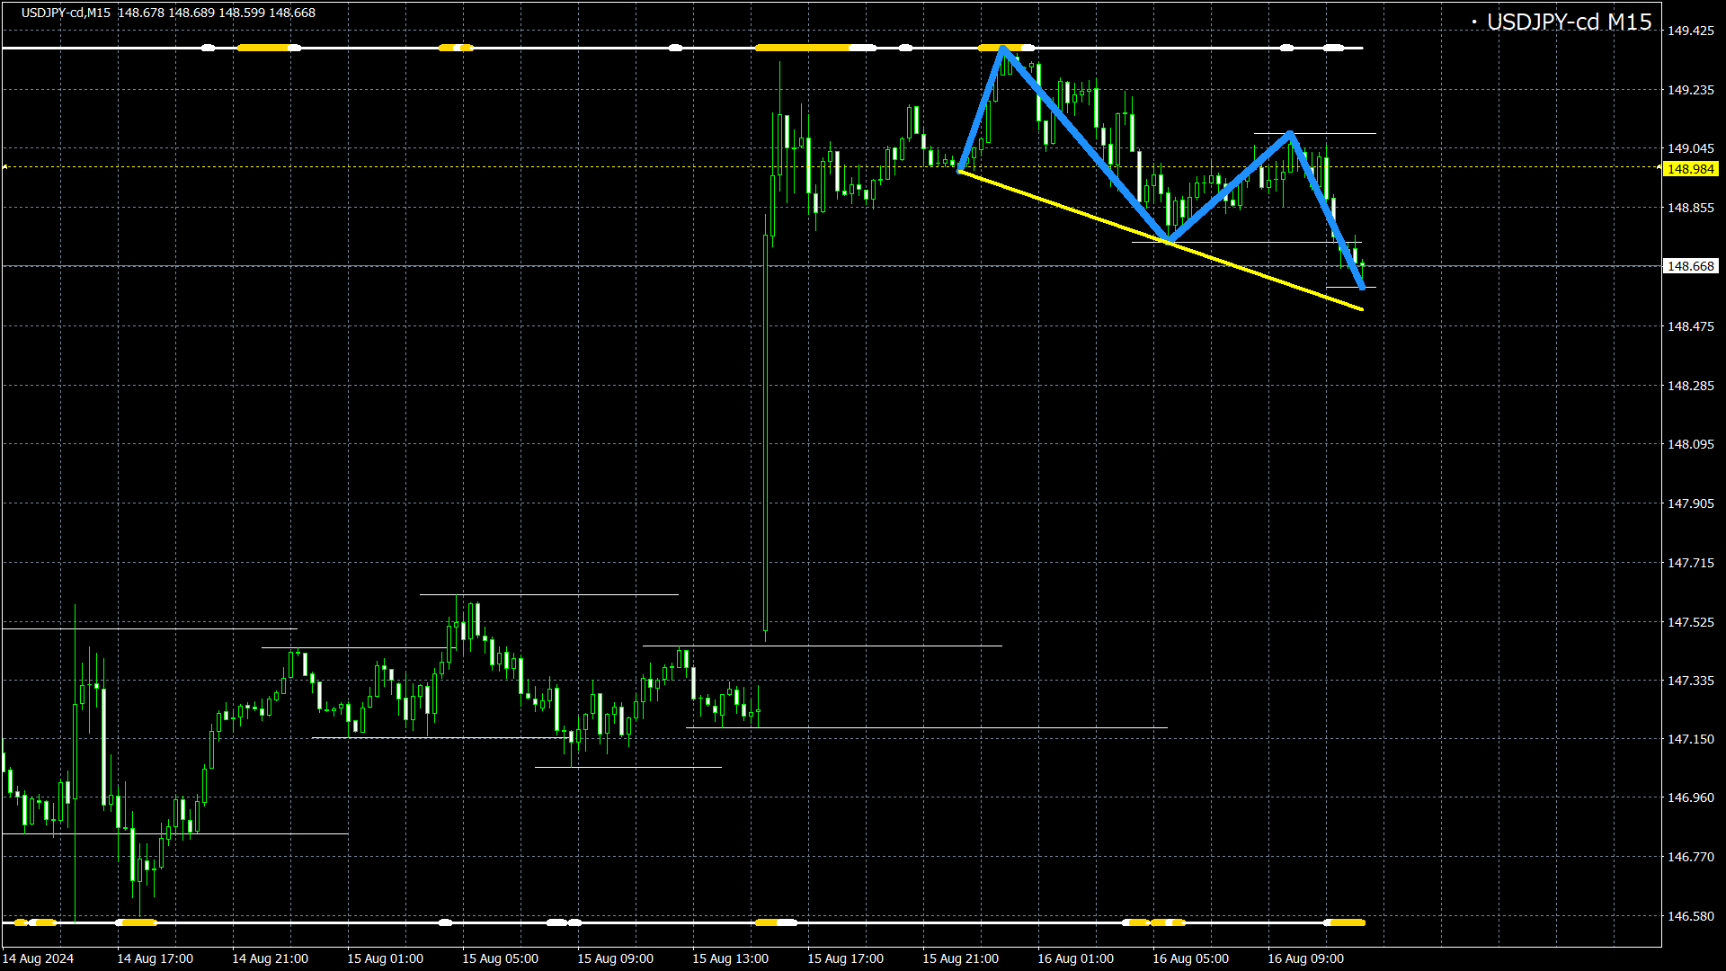
Task: Select the blue zigzag's second lower peak
Action: click(1290, 134)
